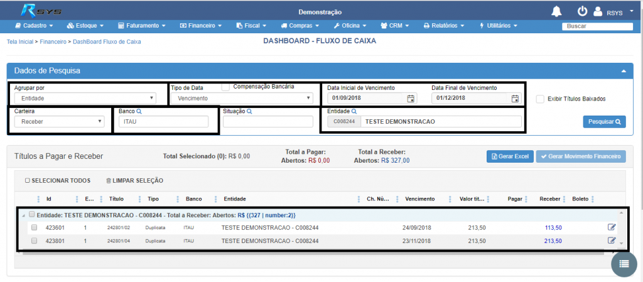This screenshot has width=643, height=282.
Task: Open calendar for Data Final de Vencimento
Action: point(515,99)
